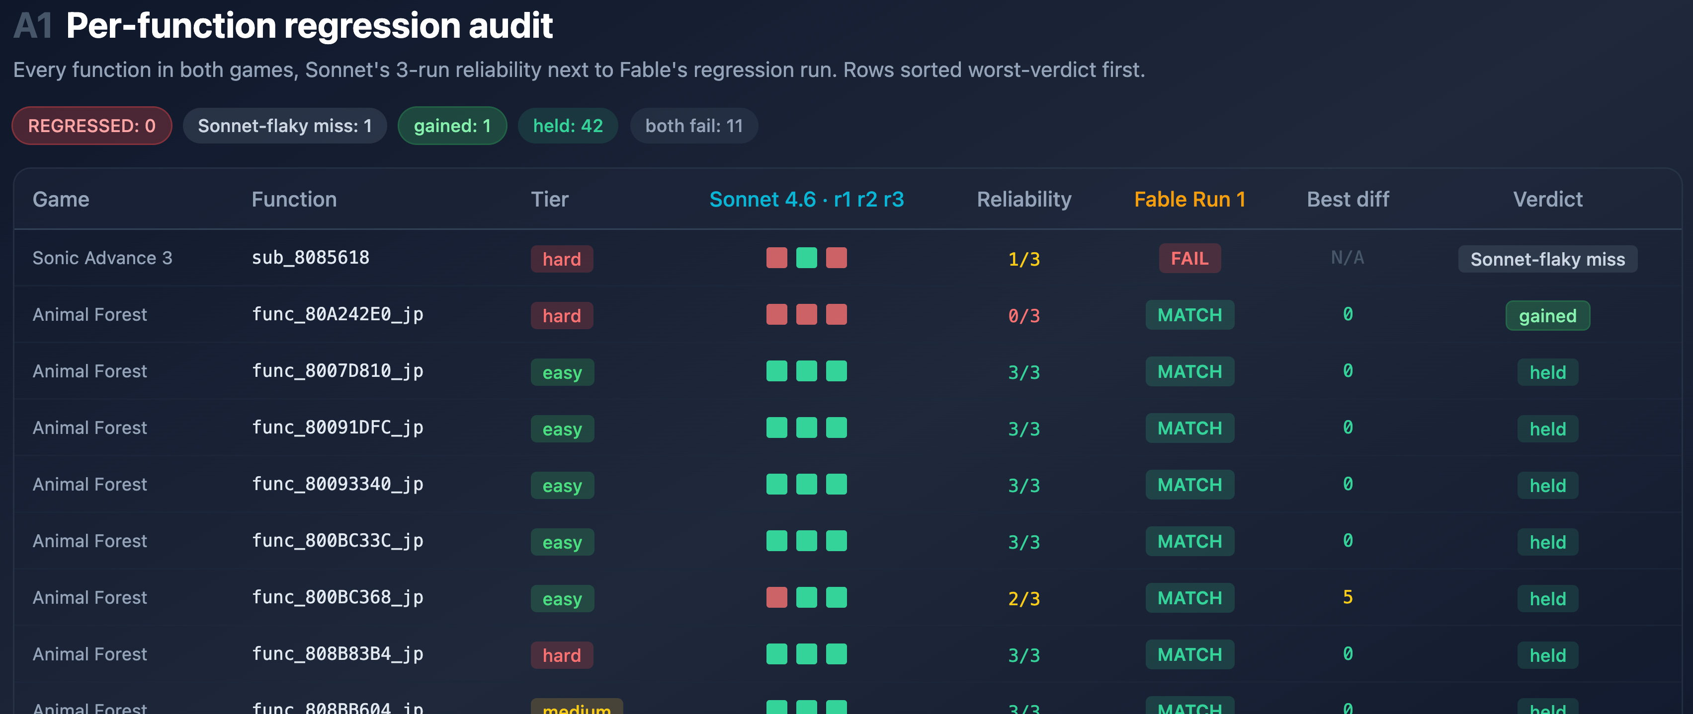Click the held verdict for func_8007D810_jp
This screenshot has height=714, width=1693.
[x=1548, y=372]
